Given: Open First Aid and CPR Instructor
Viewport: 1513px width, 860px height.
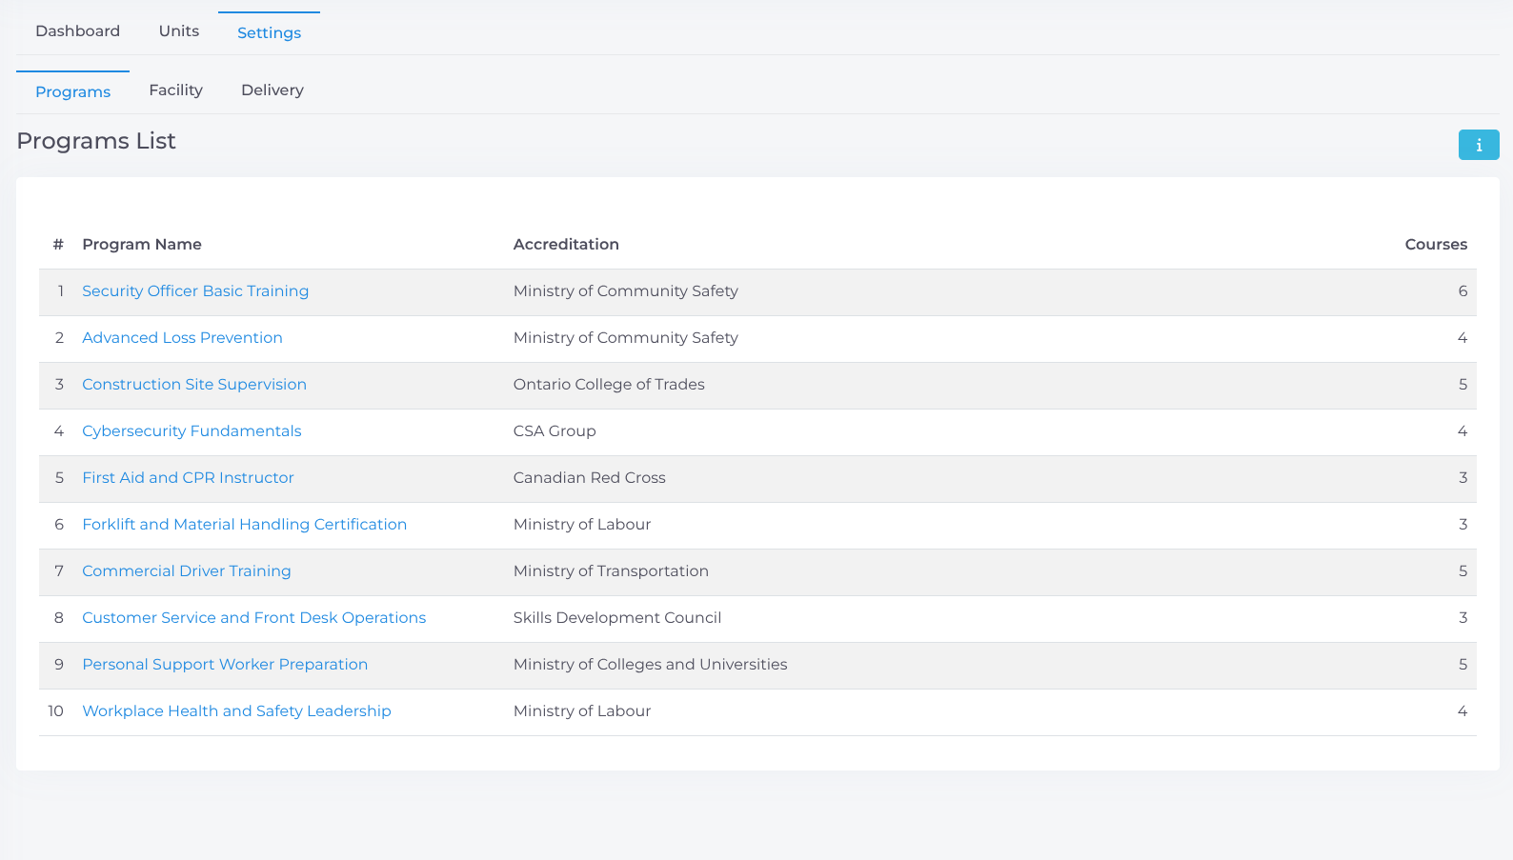Looking at the screenshot, I should point(188,478).
